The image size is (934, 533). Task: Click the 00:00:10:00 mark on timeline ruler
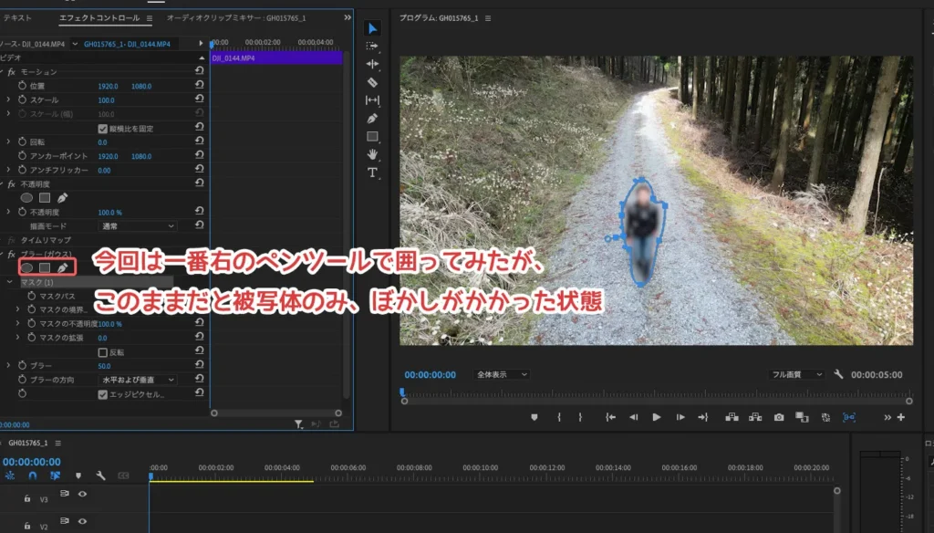click(481, 467)
